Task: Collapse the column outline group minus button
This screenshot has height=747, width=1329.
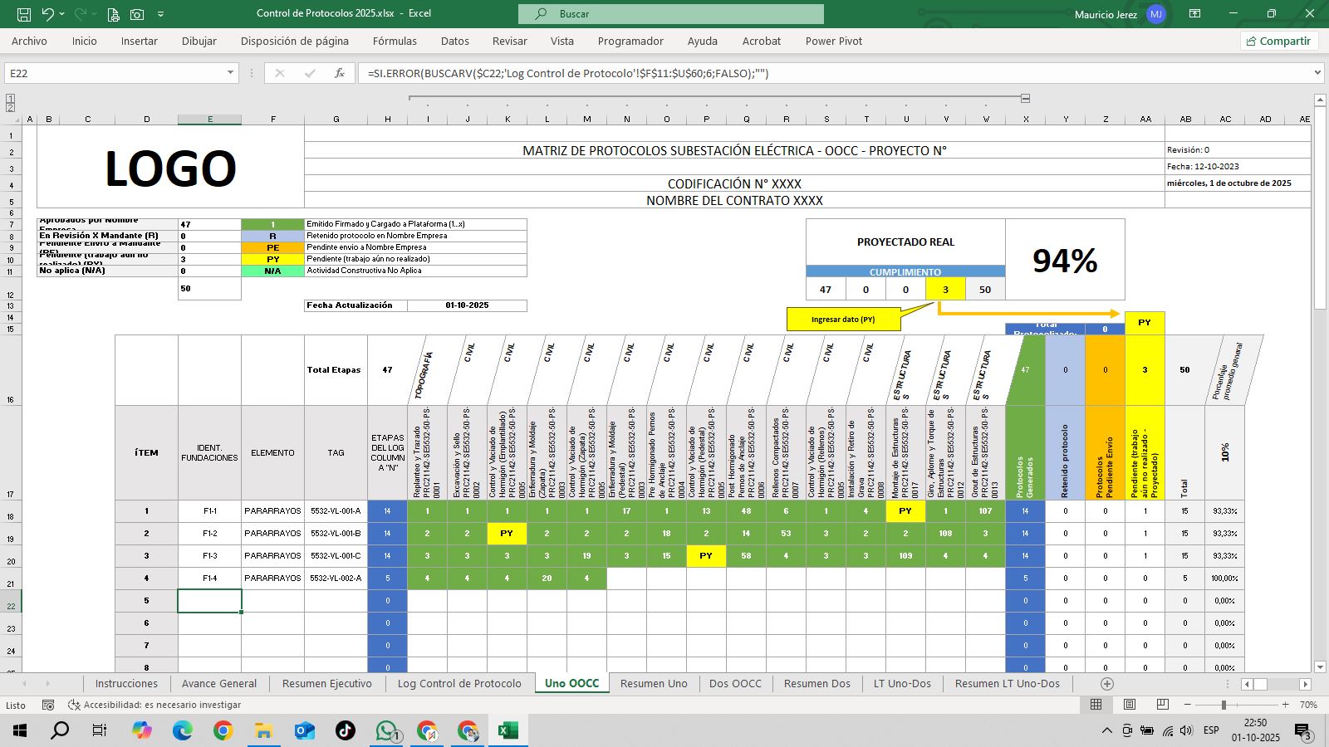Action: (1026, 98)
